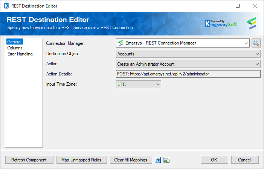This screenshot has width=264, height=169.
Task: Click the Action Details label
Action: [x=59, y=74]
